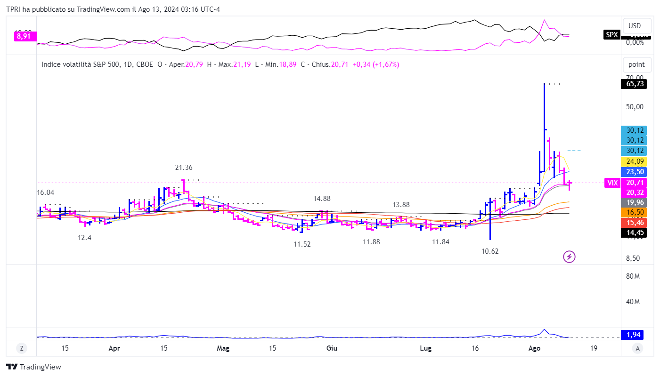Click the blue 1,94 indicator value
Screen dimensions: 660x377
[x=633, y=335]
